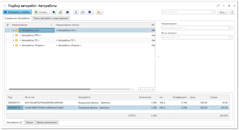Click the Сумма column header
This screenshot has height=130, width=239.
click(219, 97)
